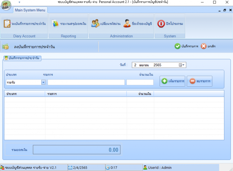233x171 pixels.
Task: Click the clock icon in status bar
Action: 108,167
